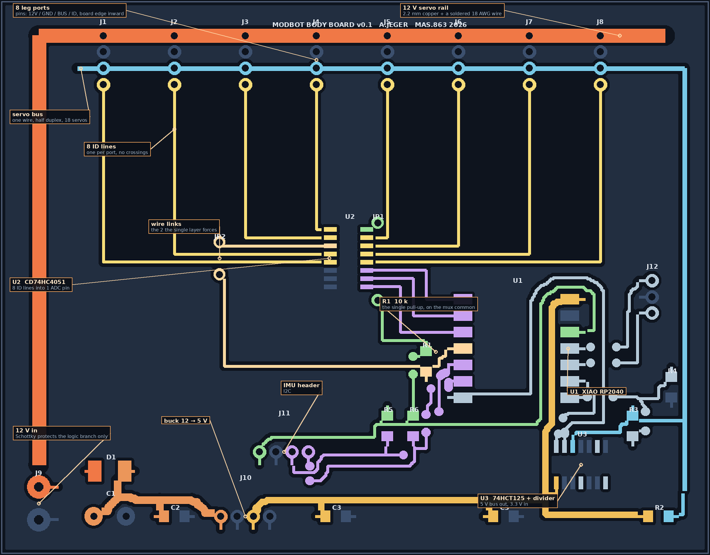
Task: Select the 'U3 74HCT125 + divider' callout
Action: 518,501
